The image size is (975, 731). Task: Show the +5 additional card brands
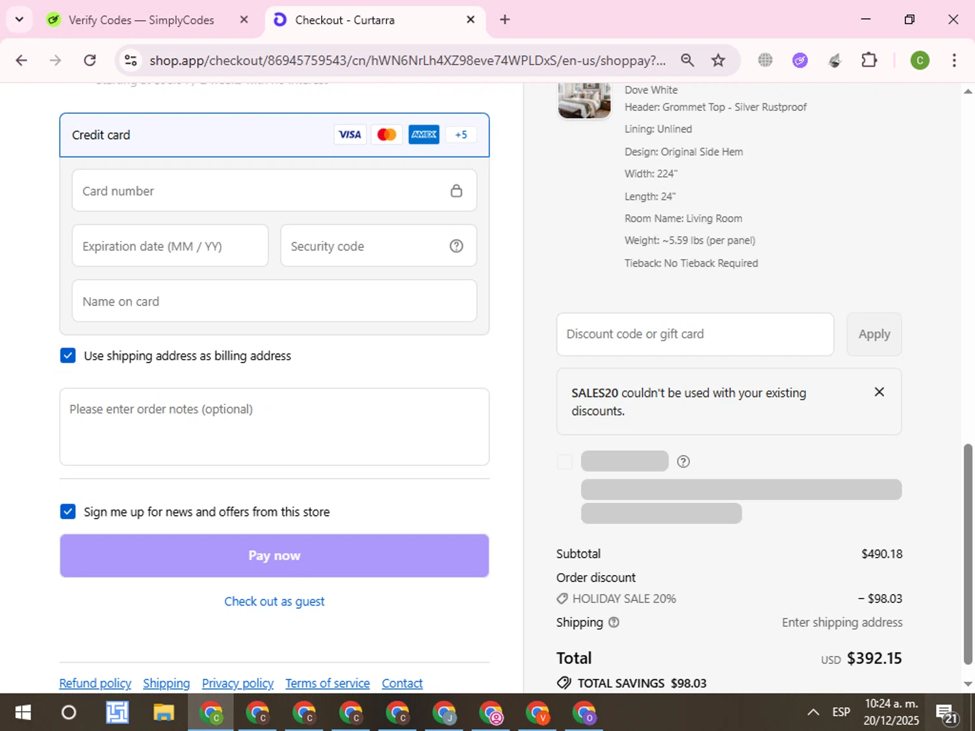[461, 135]
